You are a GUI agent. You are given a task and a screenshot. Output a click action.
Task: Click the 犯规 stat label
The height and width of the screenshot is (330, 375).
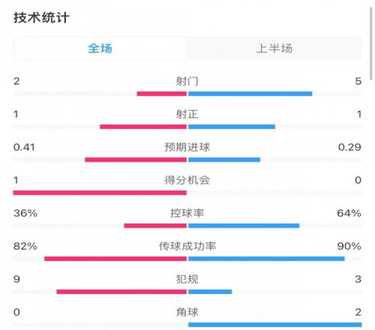coord(187,279)
